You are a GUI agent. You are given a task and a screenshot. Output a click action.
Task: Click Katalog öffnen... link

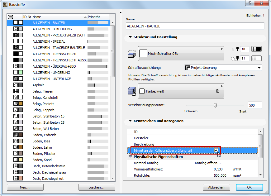coord(208,163)
